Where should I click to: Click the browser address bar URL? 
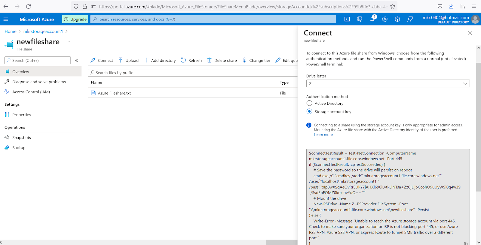243,6
